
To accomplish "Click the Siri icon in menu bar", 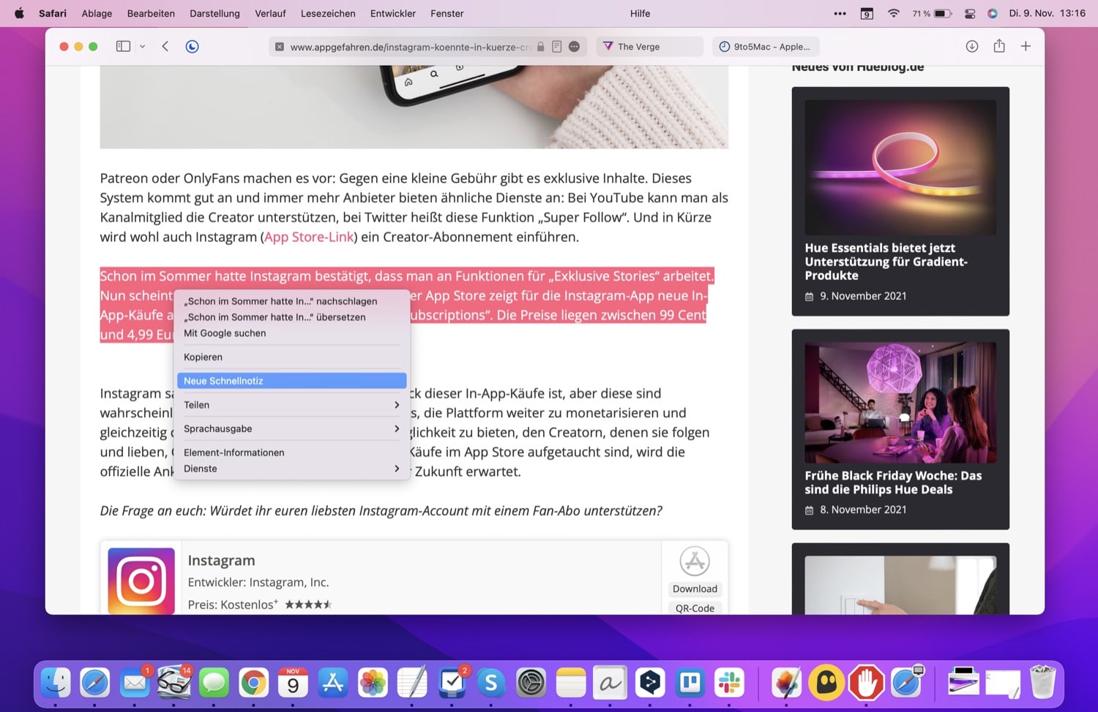I will coord(992,13).
